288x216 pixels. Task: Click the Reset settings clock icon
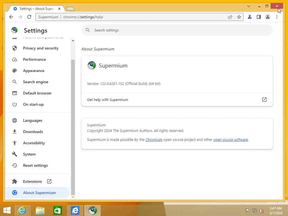point(15,165)
